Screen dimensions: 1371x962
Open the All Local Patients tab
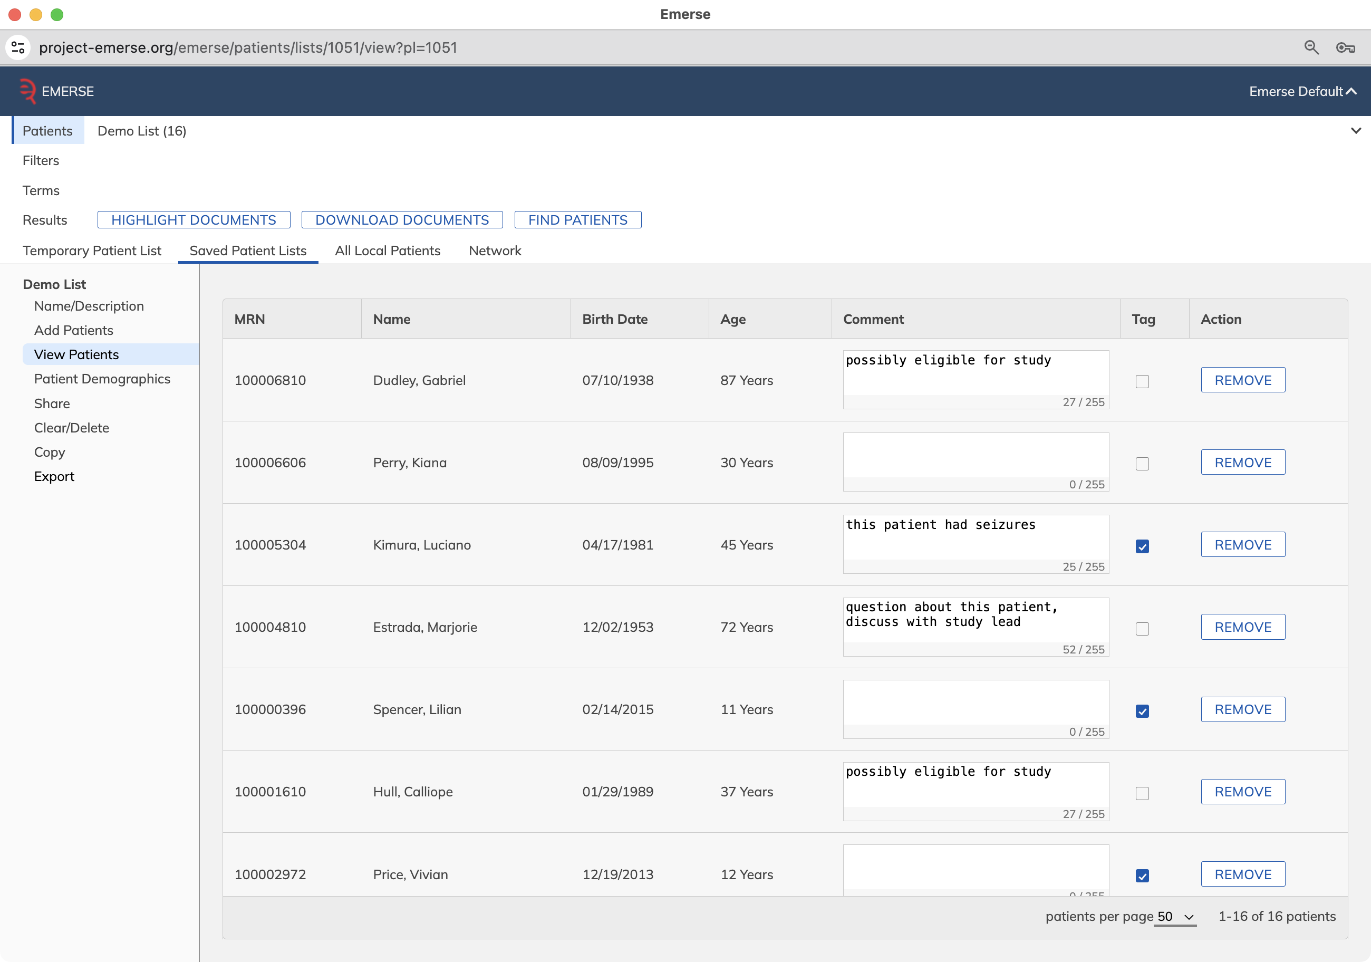388,251
